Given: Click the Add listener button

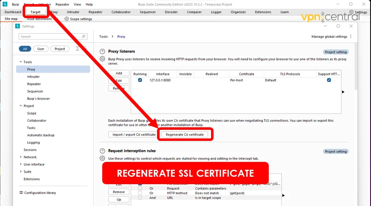Looking at the screenshot, I should [119, 73].
